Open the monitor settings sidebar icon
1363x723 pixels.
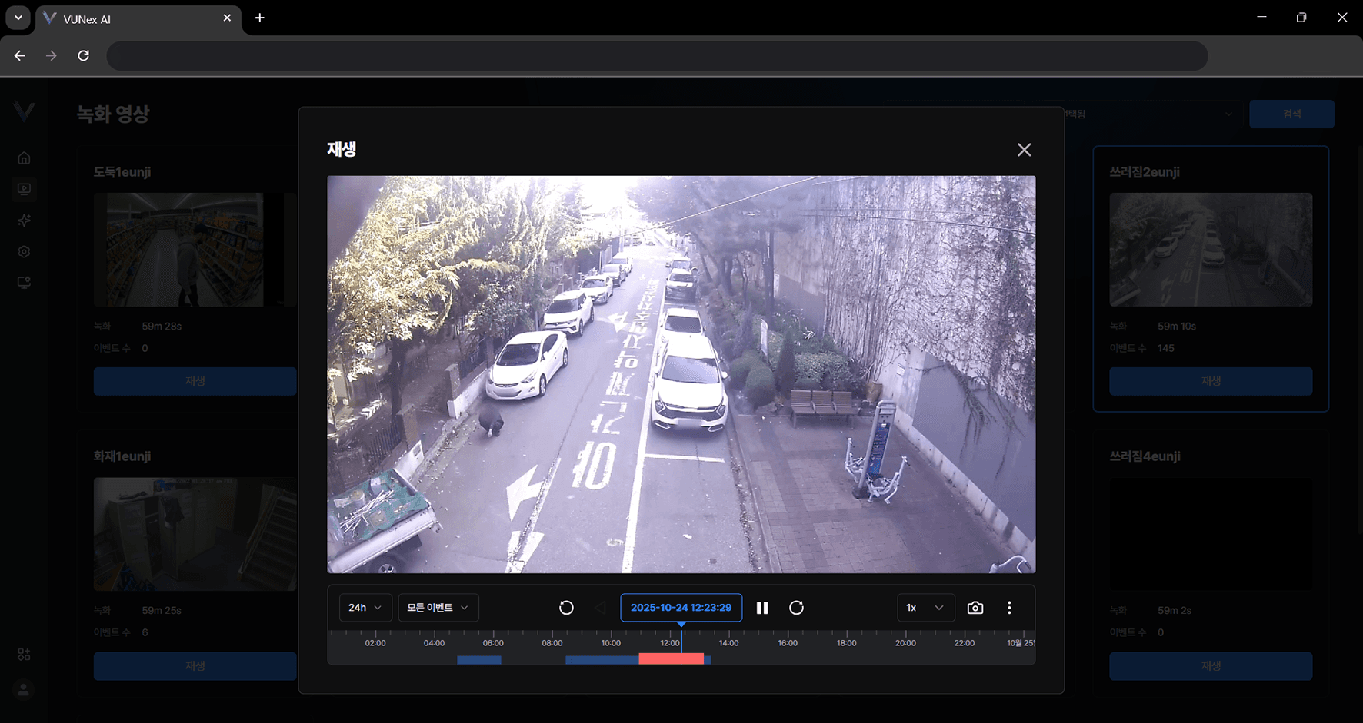tap(25, 283)
